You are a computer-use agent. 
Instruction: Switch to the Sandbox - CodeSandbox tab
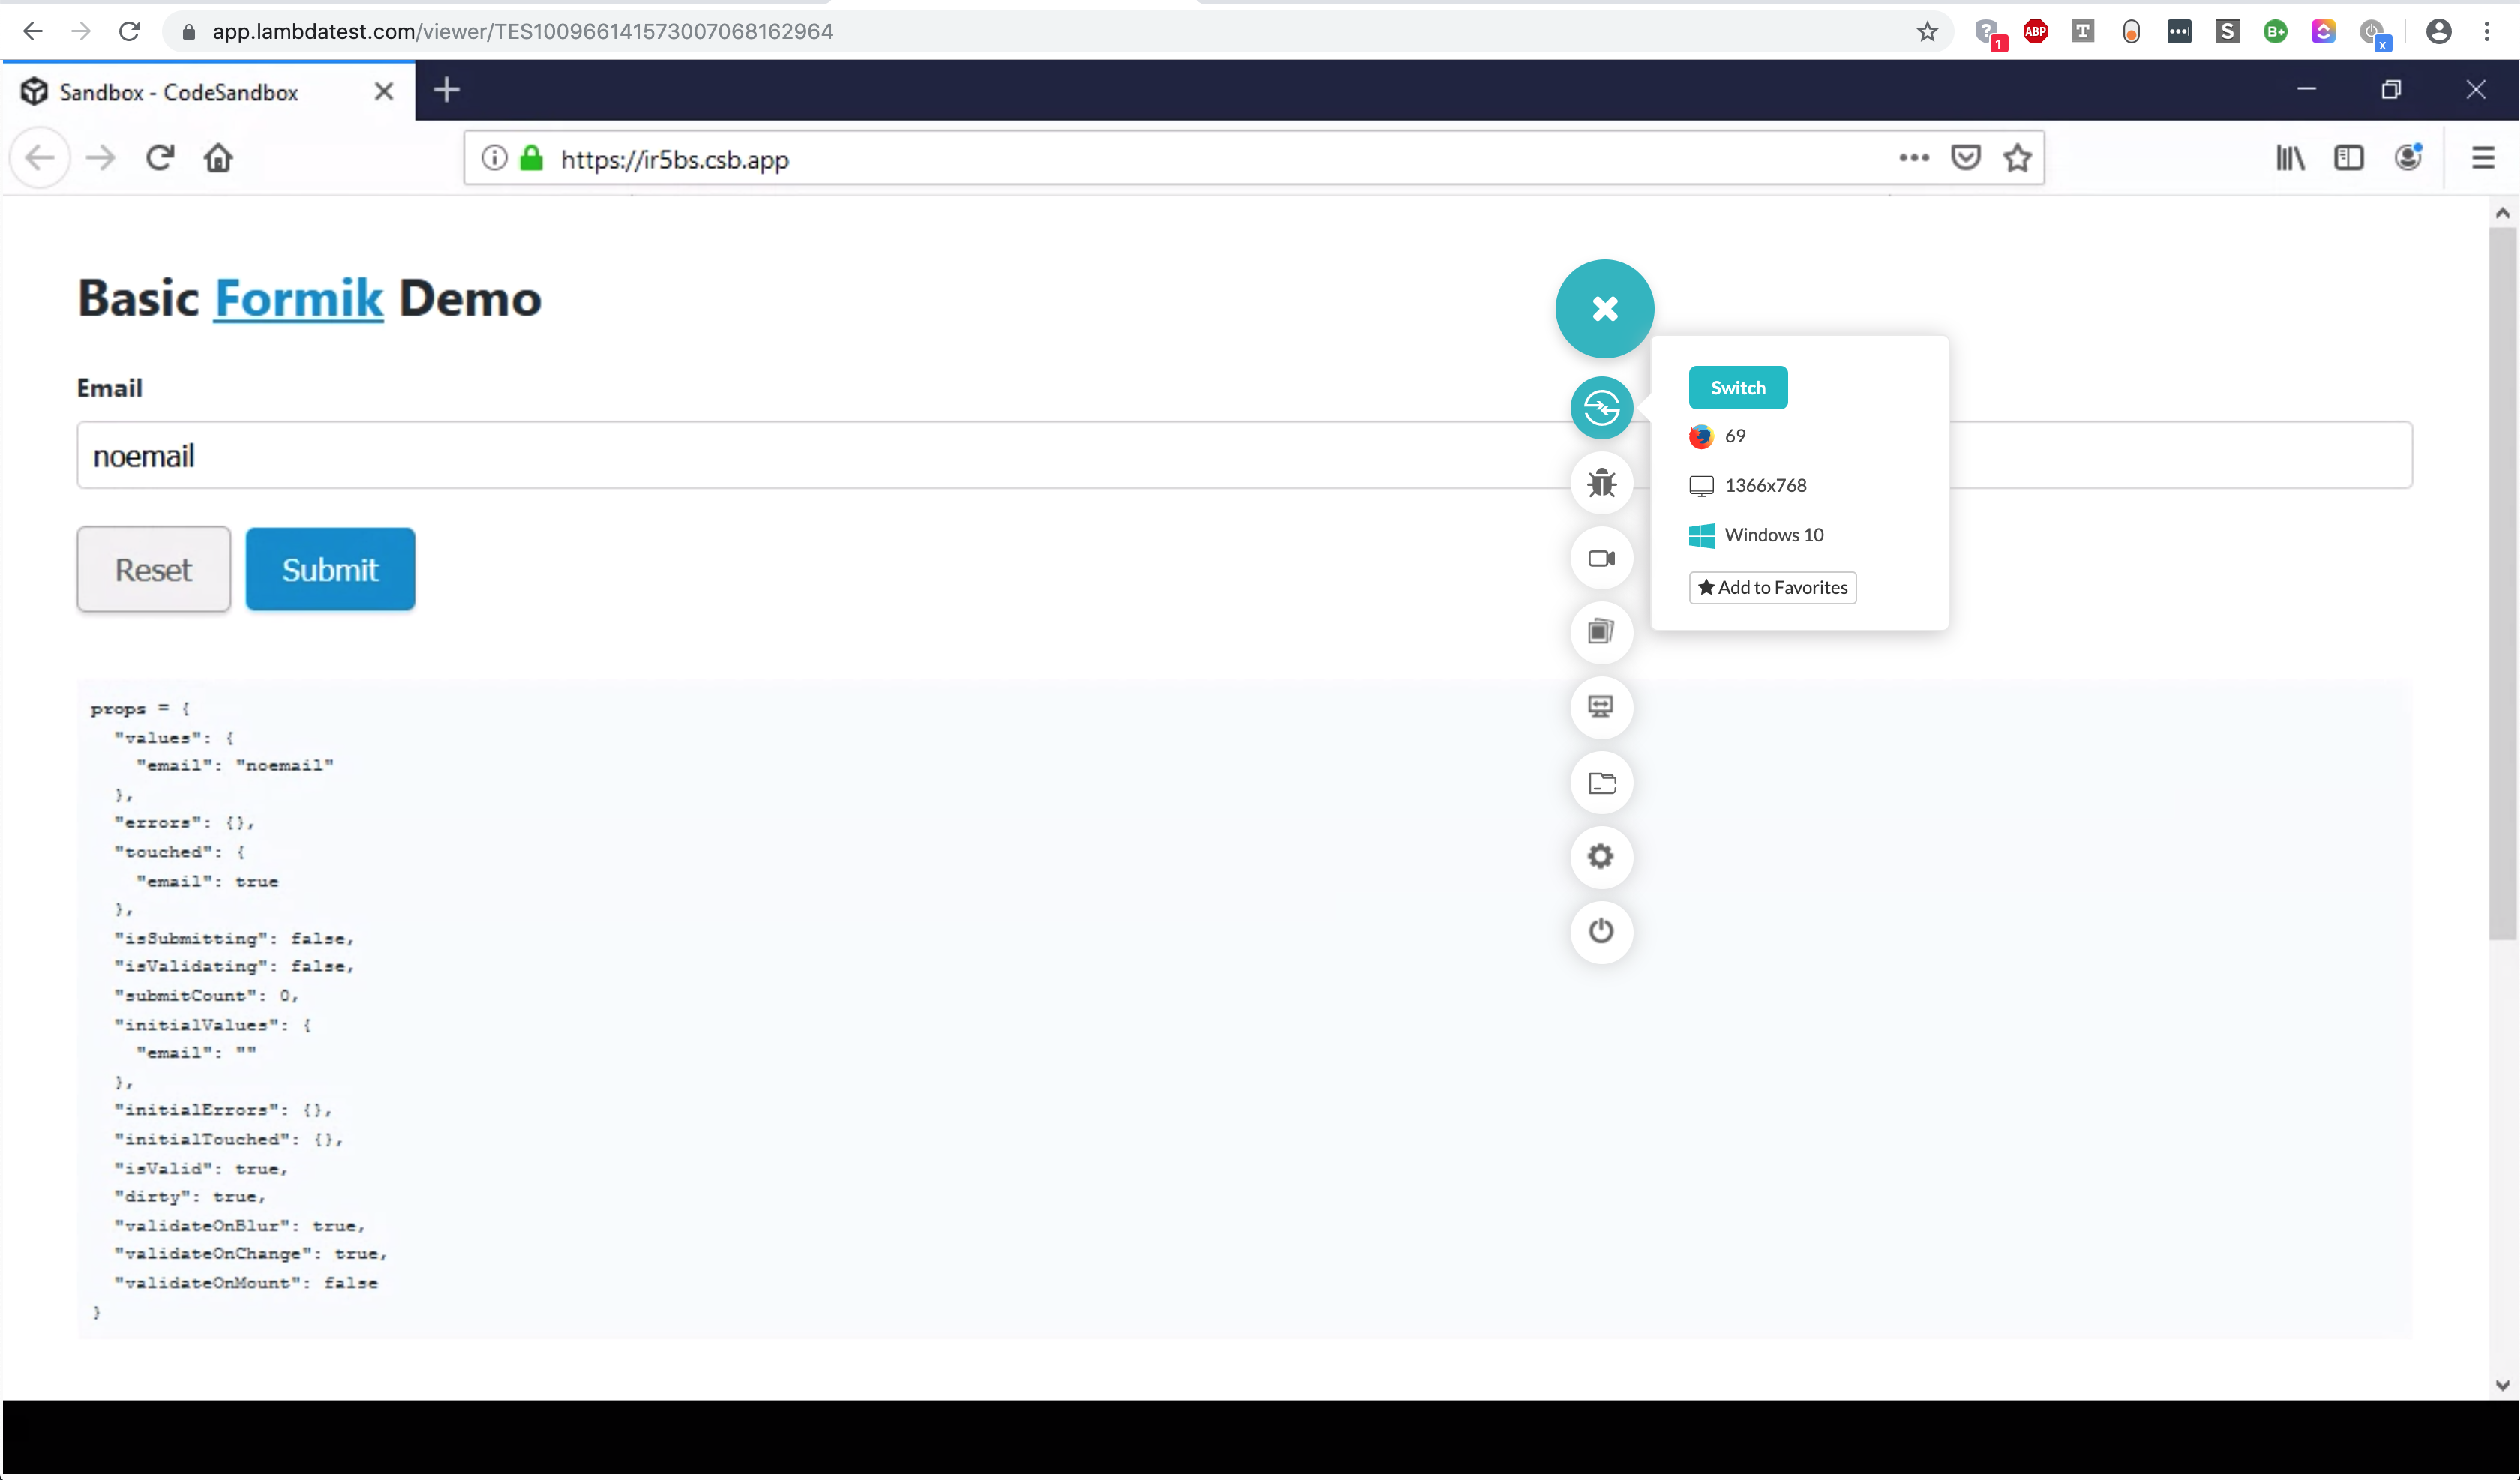[180, 91]
